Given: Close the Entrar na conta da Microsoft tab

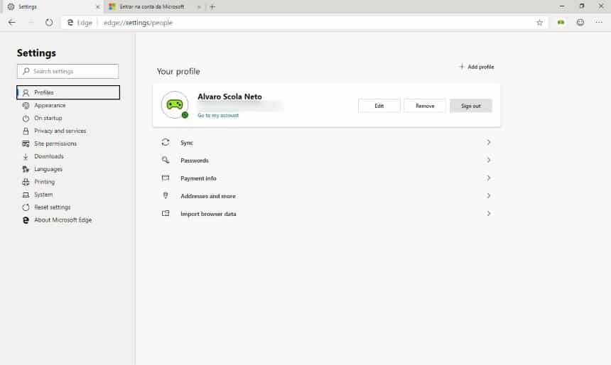Looking at the screenshot, I should pyautogui.click(x=199, y=6).
